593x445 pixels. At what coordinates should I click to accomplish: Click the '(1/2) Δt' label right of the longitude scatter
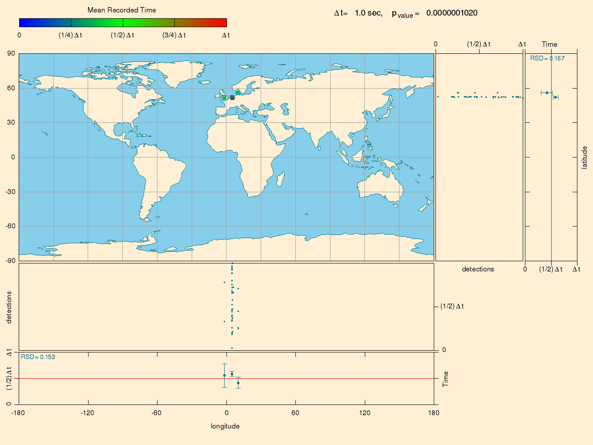[452, 306]
